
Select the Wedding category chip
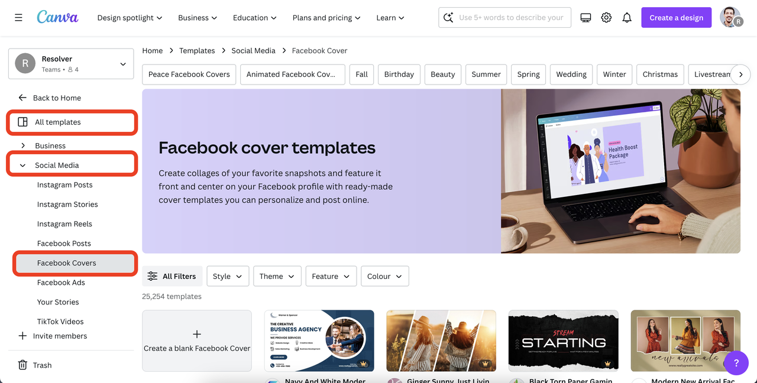click(571, 74)
